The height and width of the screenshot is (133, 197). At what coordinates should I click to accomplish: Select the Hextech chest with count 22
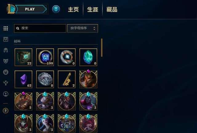click(23, 57)
